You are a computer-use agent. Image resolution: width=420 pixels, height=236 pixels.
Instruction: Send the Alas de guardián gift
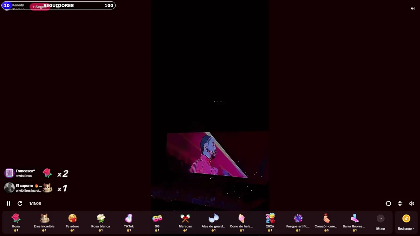214,223
